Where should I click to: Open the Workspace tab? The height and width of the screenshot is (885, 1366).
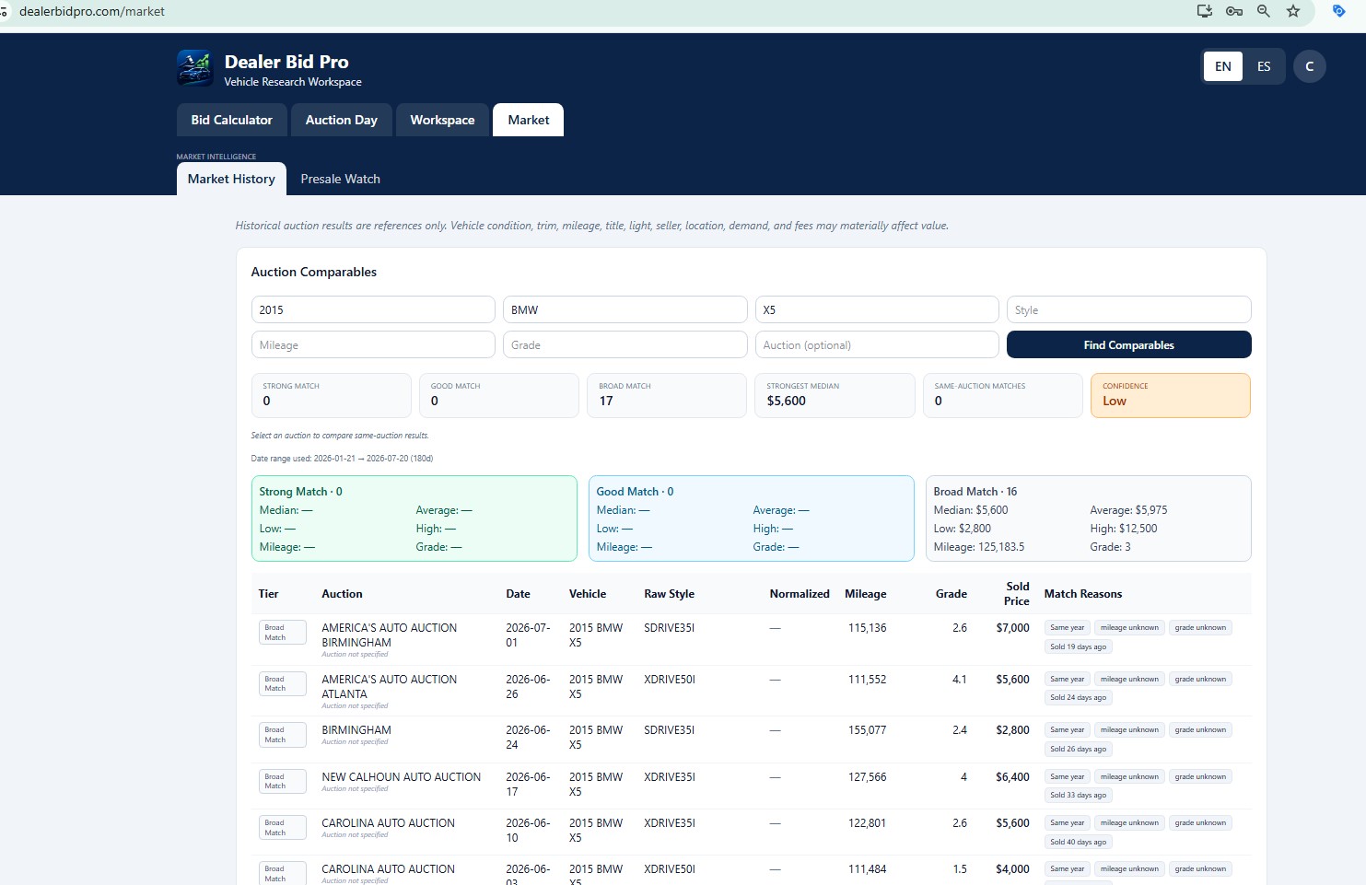pyautogui.click(x=442, y=120)
